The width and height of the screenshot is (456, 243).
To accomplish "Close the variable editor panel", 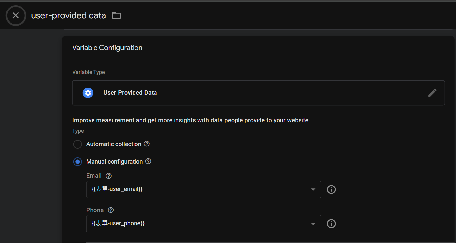I will coord(16,15).
